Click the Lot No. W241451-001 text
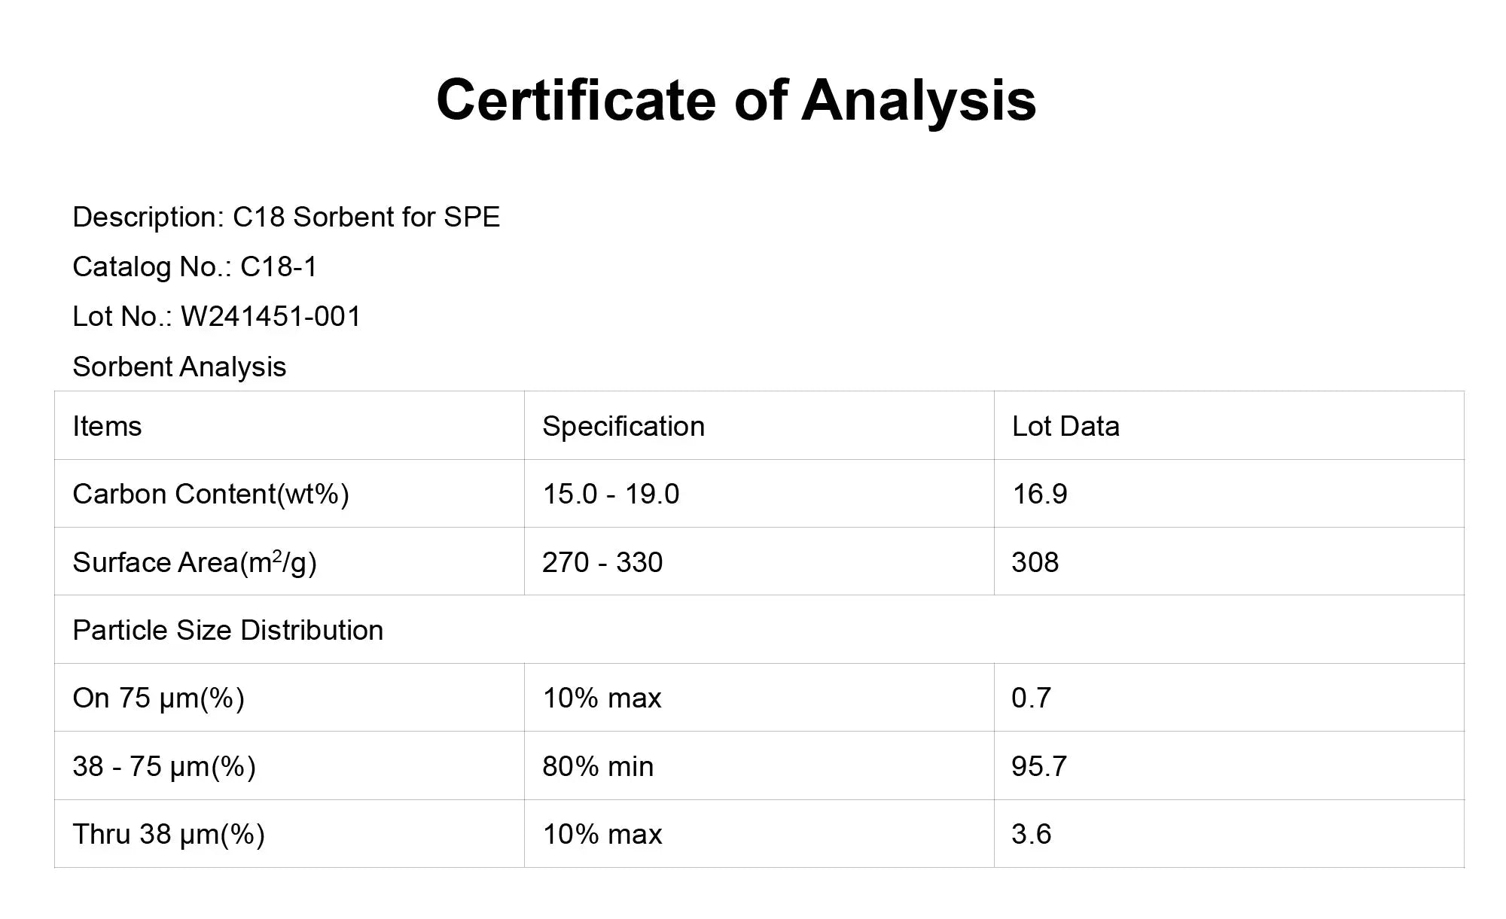Image resolution: width=1506 pixels, height=919 pixels. tap(217, 316)
